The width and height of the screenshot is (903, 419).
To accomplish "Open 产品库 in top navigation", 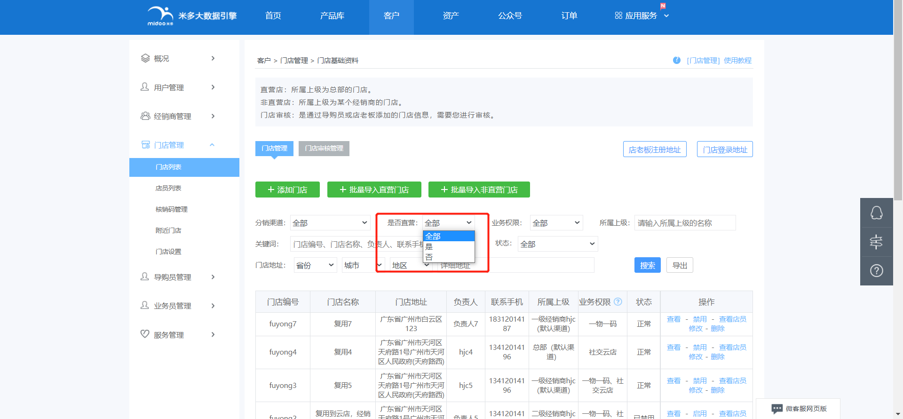I will (333, 16).
